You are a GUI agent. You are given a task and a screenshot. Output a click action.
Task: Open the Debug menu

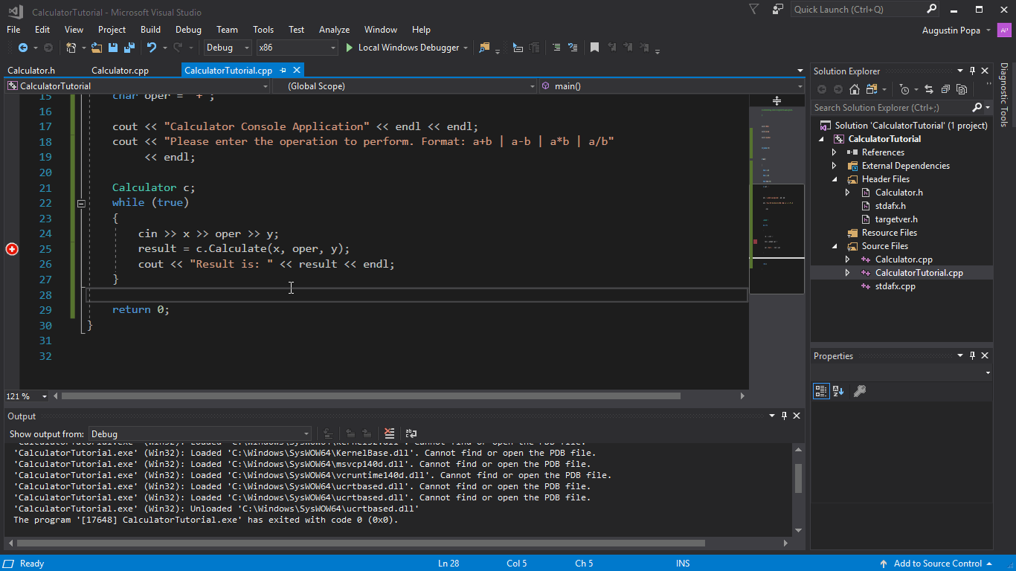coord(188,30)
